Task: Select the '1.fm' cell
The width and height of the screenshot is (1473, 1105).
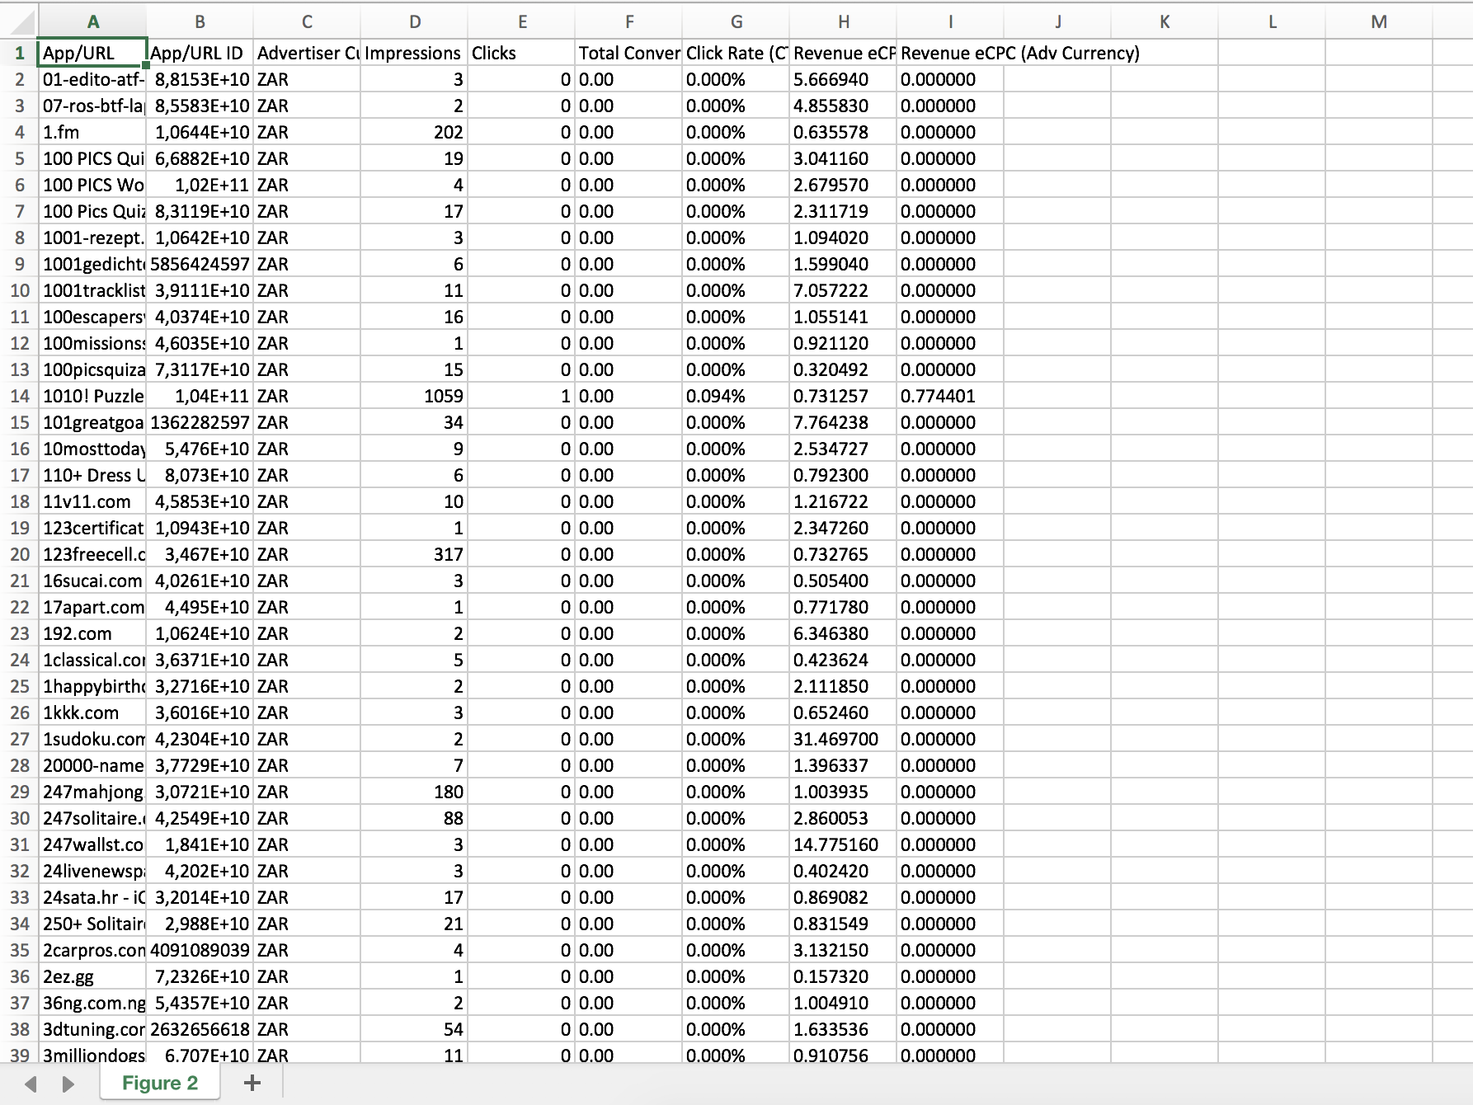Action: tap(93, 132)
